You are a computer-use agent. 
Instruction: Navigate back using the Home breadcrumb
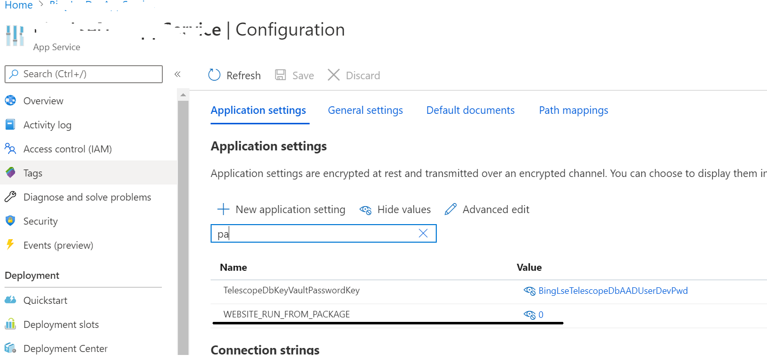[x=19, y=5]
